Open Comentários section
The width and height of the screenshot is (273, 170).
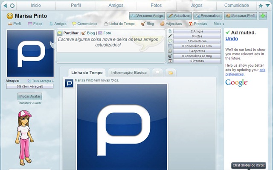pos(84,24)
